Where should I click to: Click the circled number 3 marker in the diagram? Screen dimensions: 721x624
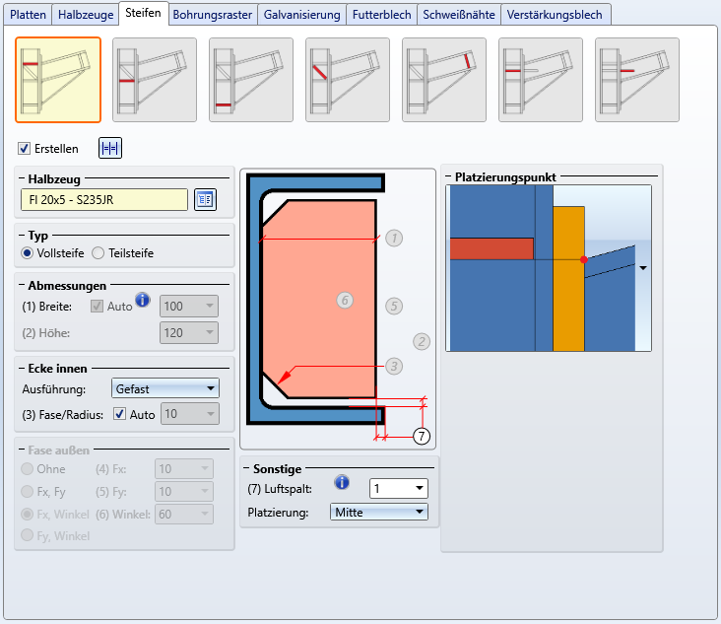tap(394, 367)
